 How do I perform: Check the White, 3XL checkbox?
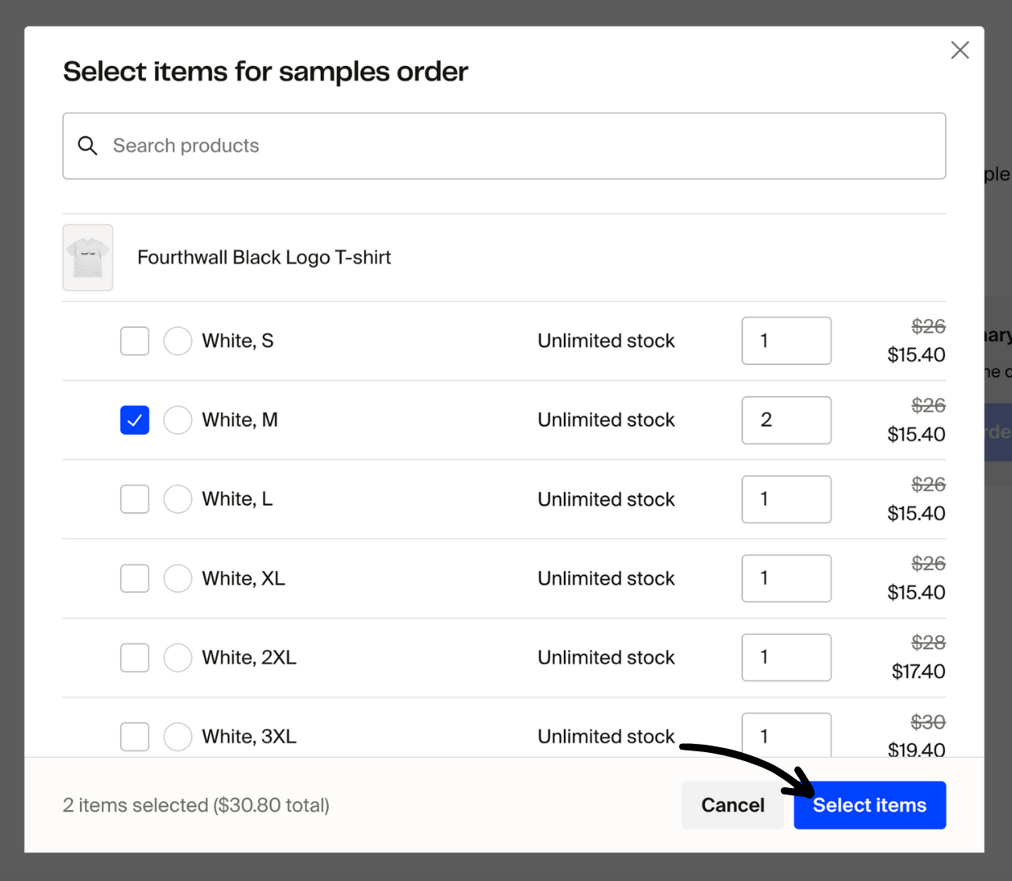135,737
